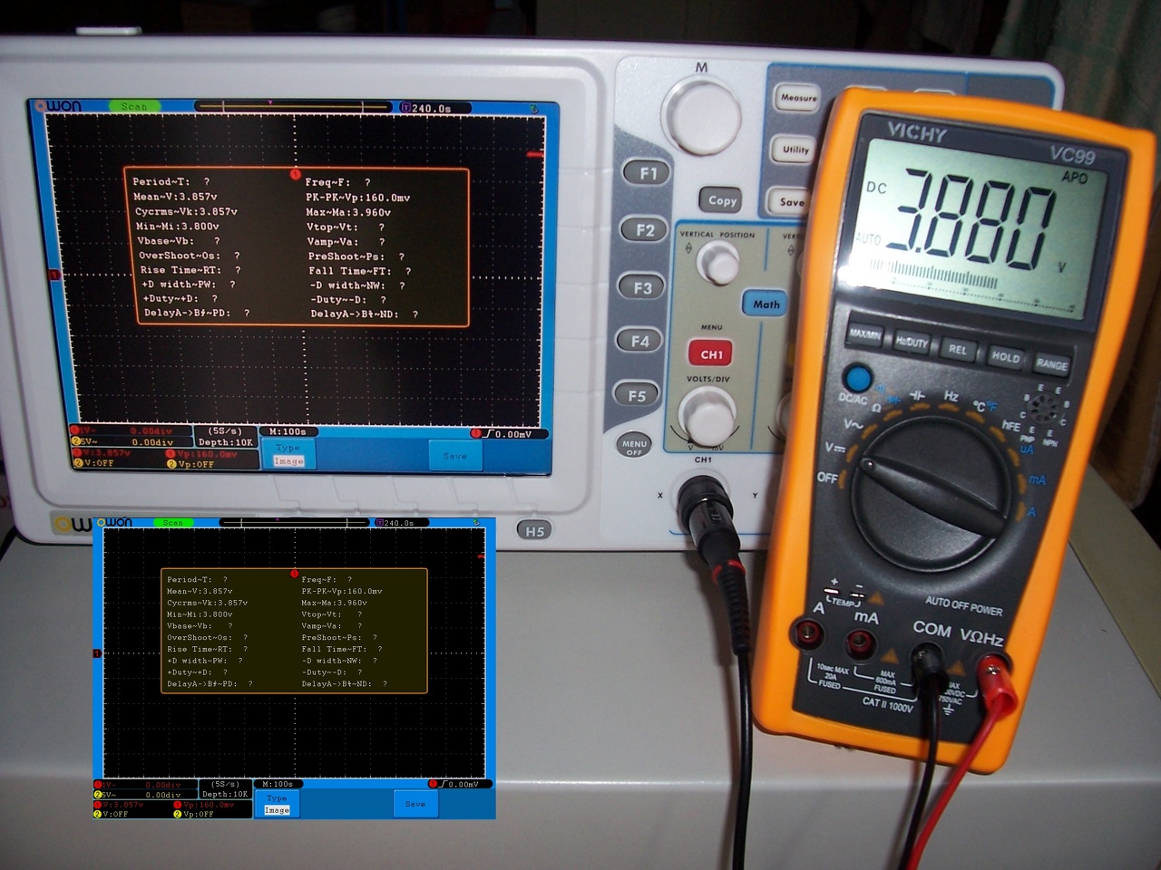The image size is (1161, 870).
Task: Click Min~Mi:3.800v in the inset screenshot
Action: 200,614
